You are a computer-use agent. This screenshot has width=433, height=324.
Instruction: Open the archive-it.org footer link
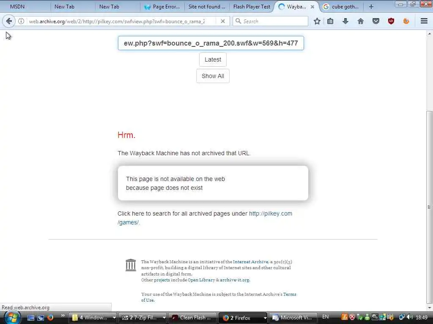(234, 280)
